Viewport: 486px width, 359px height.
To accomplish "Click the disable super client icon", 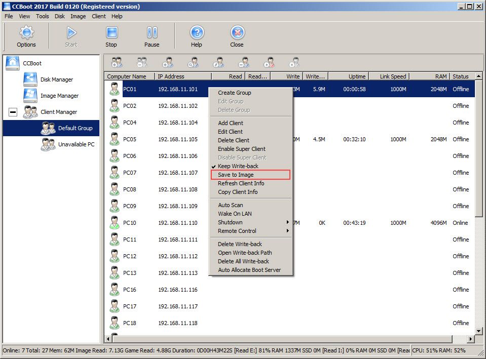I will pos(294,62).
